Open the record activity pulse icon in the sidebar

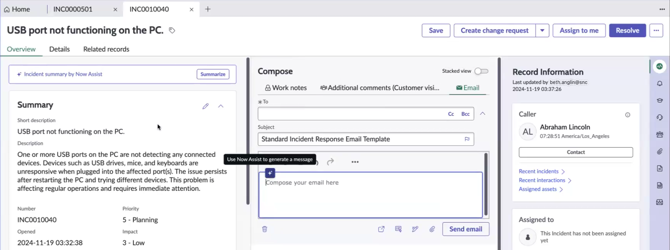tap(660, 66)
